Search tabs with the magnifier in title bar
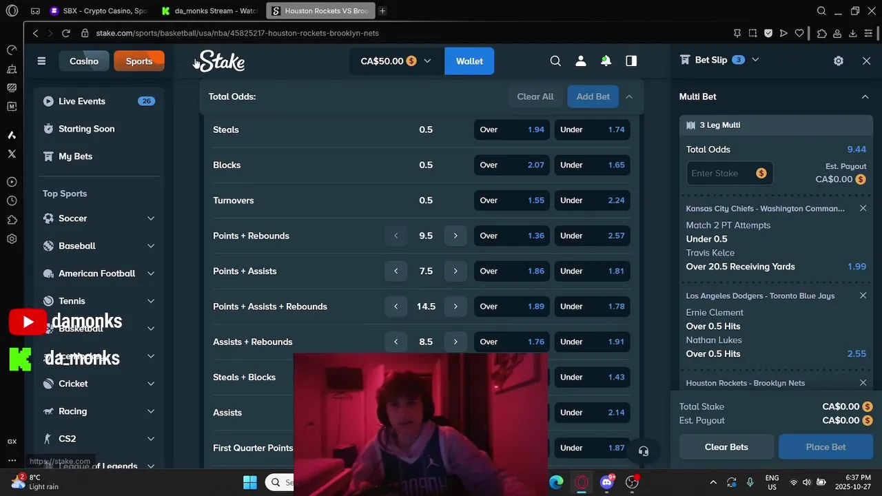Screen dimensions: 882x496 click(821, 11)
